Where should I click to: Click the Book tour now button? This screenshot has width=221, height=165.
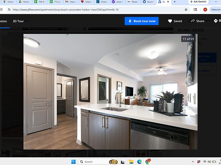142,21
